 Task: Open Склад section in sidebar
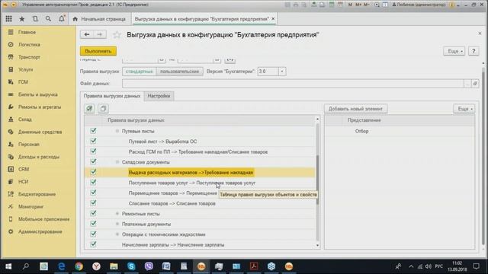click(x=25, y=119)
